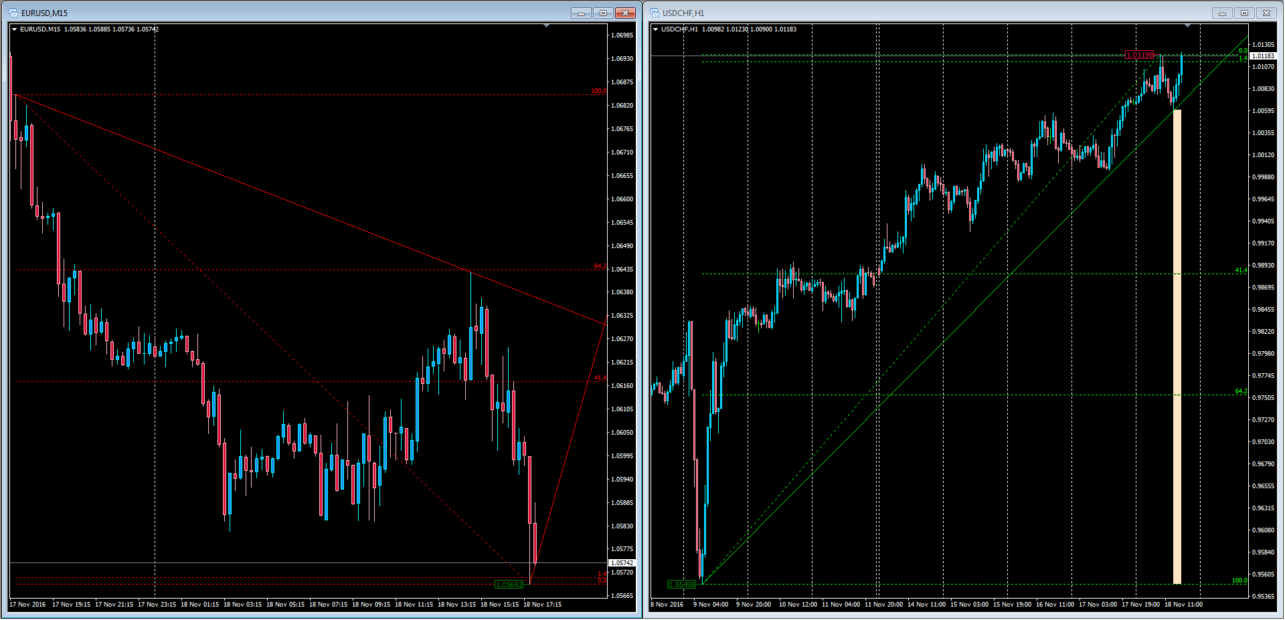Expand the EURUSD,M15 chart label triangle
Screen dimensions: 1285x620
click(14, 29)
